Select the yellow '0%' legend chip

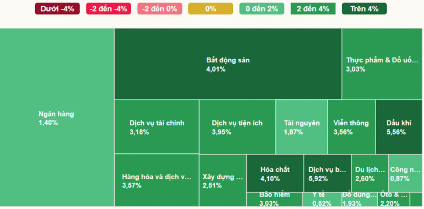(210, 9)
